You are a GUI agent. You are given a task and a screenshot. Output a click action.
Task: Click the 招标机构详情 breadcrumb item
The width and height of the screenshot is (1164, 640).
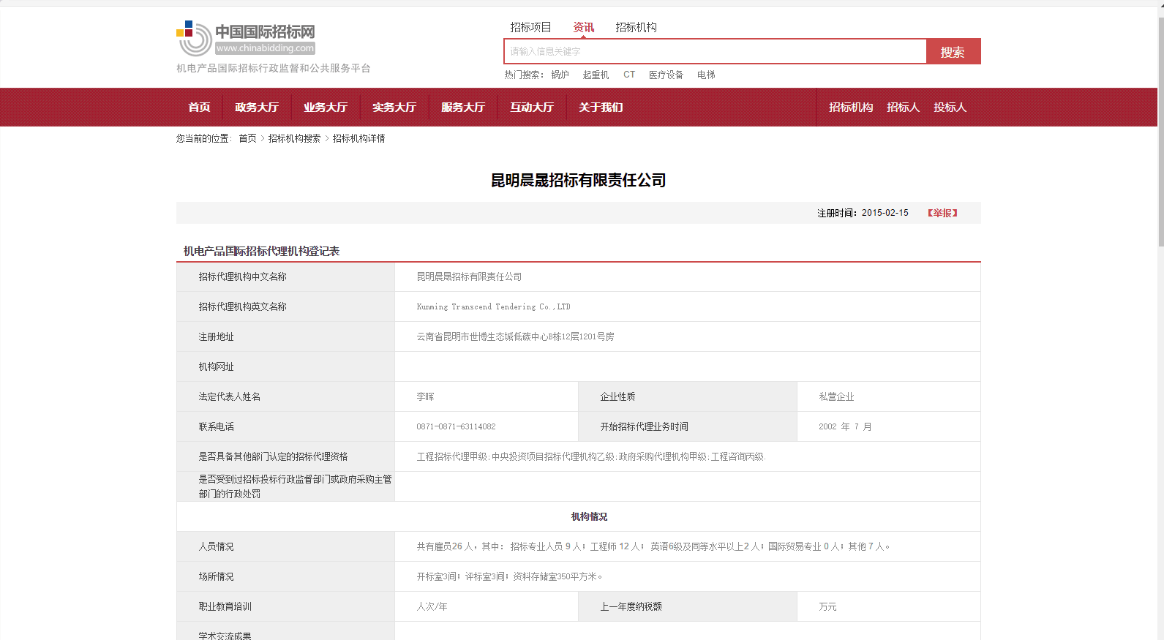coord(358,138)
